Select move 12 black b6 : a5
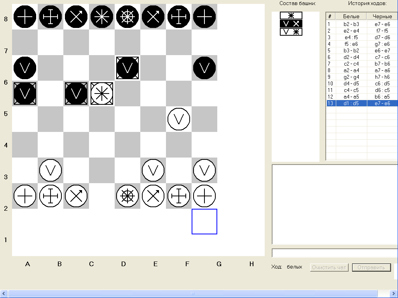The height and width of the screenshot is (298, 398). tap(382, 97)
